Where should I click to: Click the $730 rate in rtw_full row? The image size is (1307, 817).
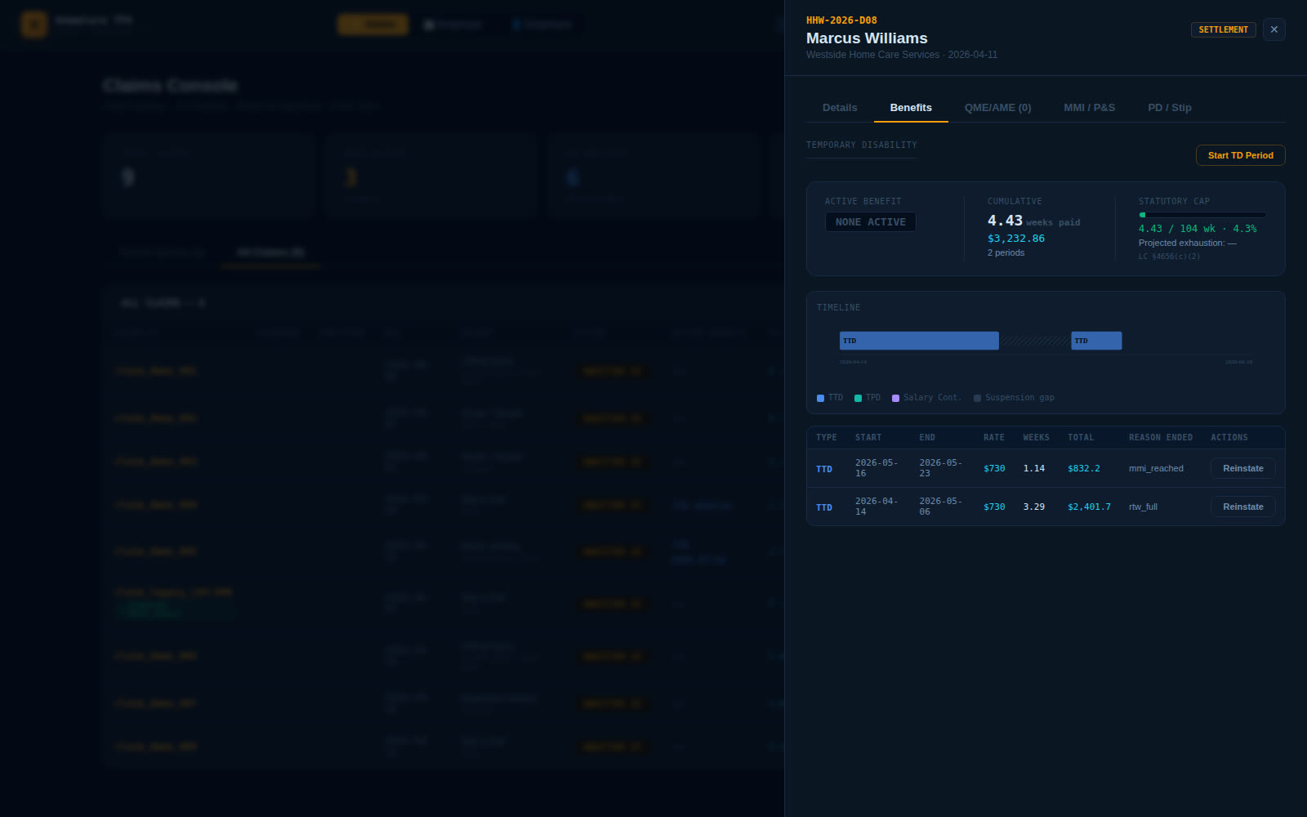pyautogui.click(x=994, y=507)
